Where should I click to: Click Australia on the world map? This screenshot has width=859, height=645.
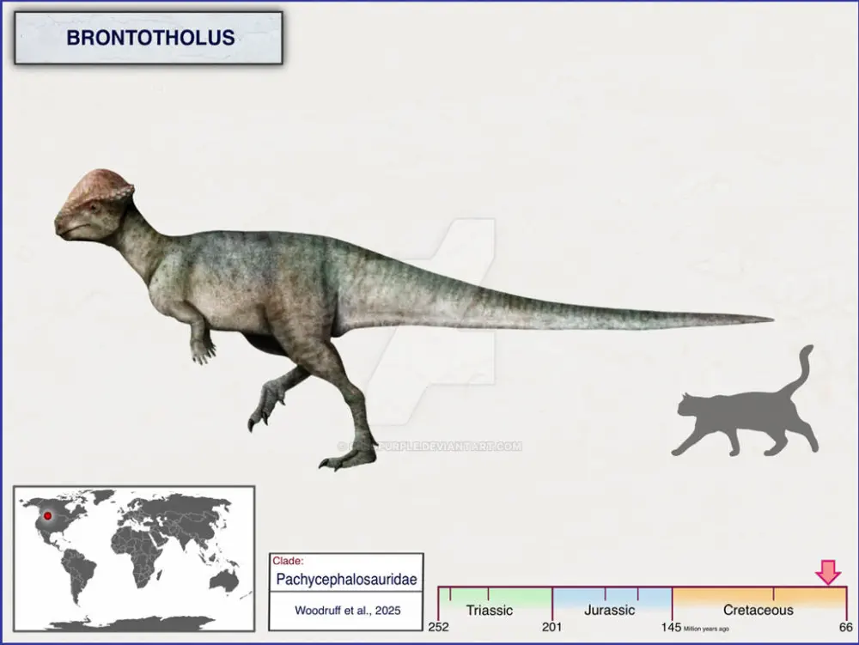[224, 581]
